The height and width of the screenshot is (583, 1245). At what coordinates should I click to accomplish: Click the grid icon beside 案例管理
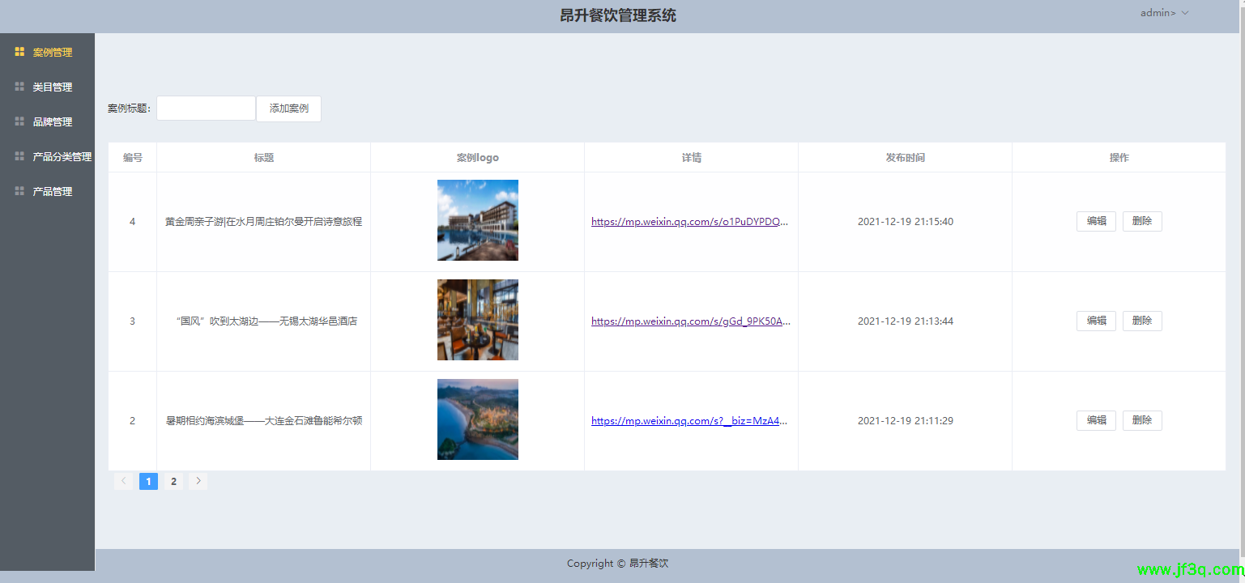19,51
